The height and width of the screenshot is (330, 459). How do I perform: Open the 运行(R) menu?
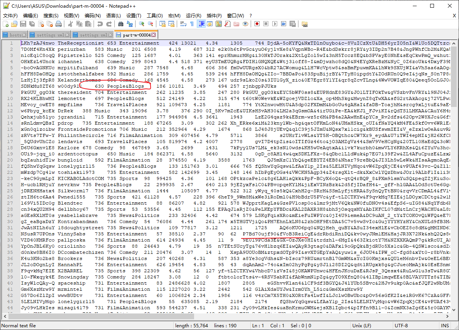pos(193,15)
